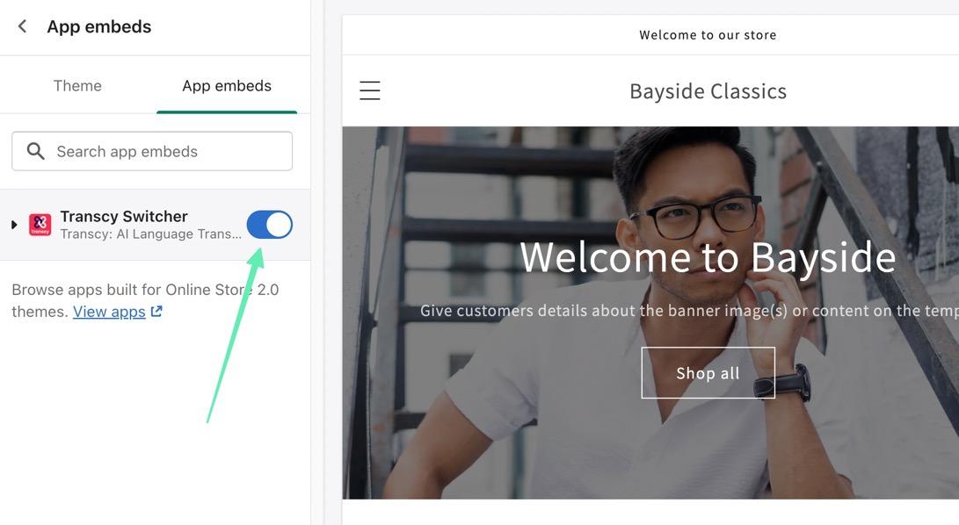
Task: Click the Shop all button
Action: (708, 373)
